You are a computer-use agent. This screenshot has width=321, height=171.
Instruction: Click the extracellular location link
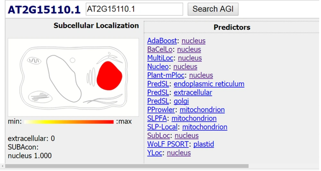coord(193,93)
